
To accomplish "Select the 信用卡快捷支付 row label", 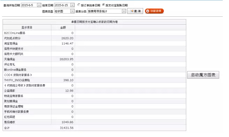I will point(14,49).
